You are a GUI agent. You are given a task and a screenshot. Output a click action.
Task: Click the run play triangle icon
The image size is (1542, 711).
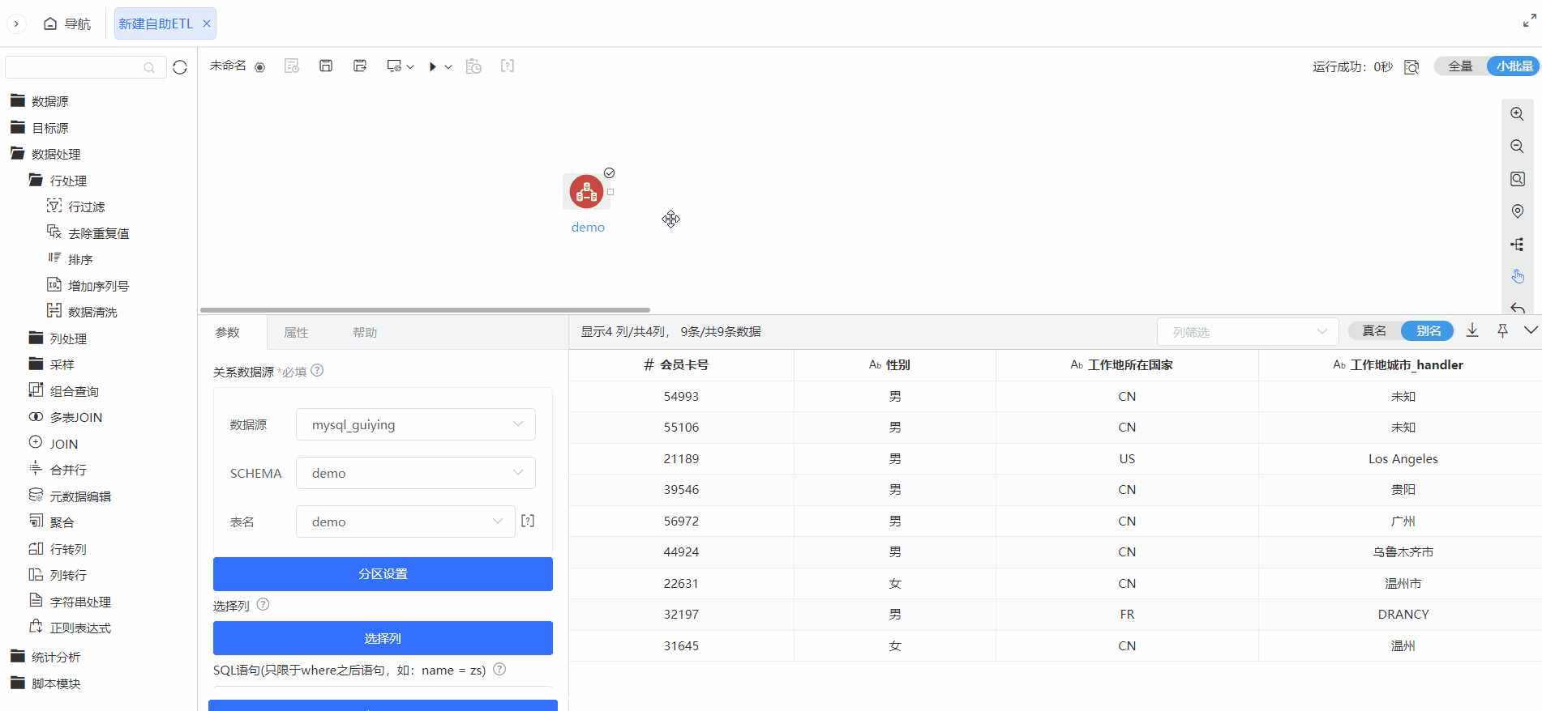click(433, 67)
